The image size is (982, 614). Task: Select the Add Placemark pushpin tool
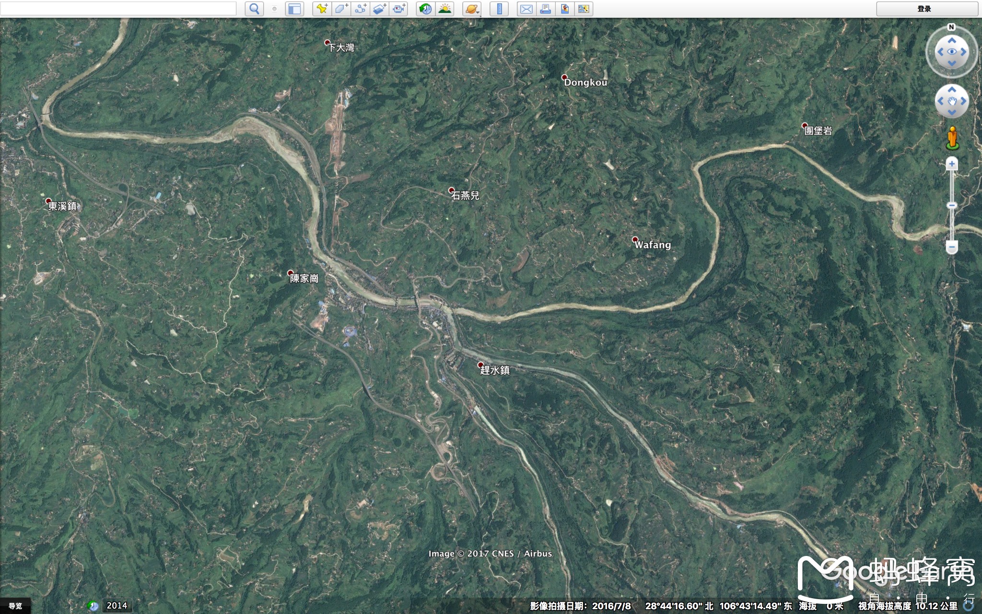pos(322,9)
